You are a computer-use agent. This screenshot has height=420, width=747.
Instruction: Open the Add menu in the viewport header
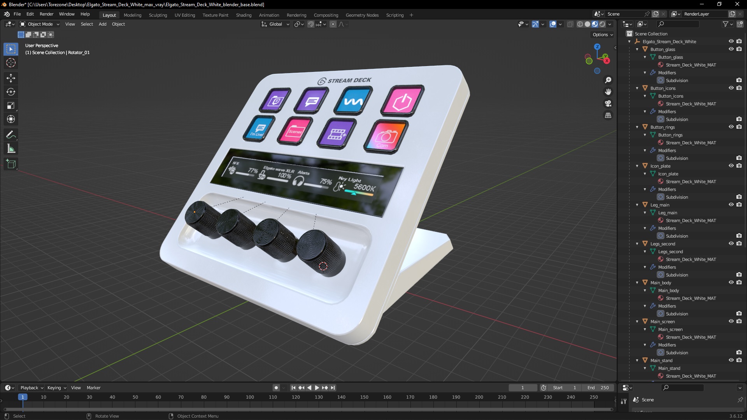click(102, 24)
